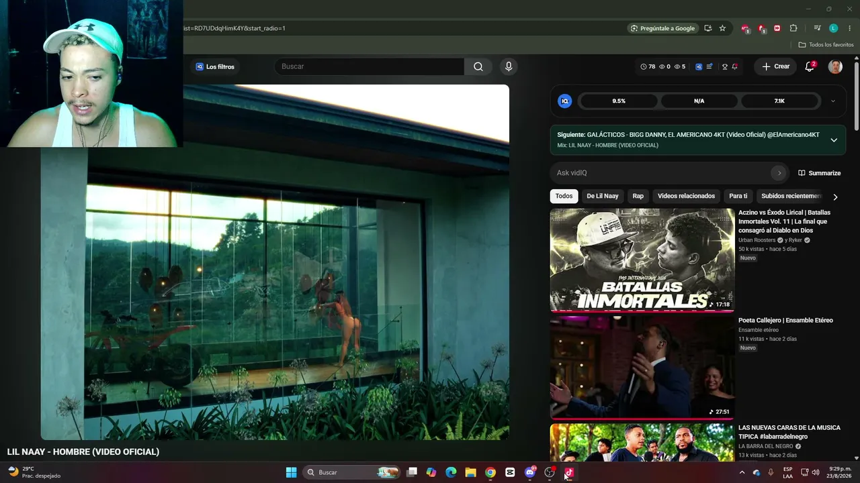
Task: Open vidIQ alerts bell with red dot
Action: click(735, 66)
